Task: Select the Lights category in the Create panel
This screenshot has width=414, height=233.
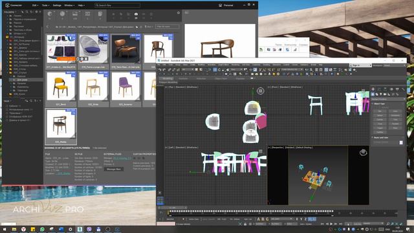Action: tap(381, 94)
